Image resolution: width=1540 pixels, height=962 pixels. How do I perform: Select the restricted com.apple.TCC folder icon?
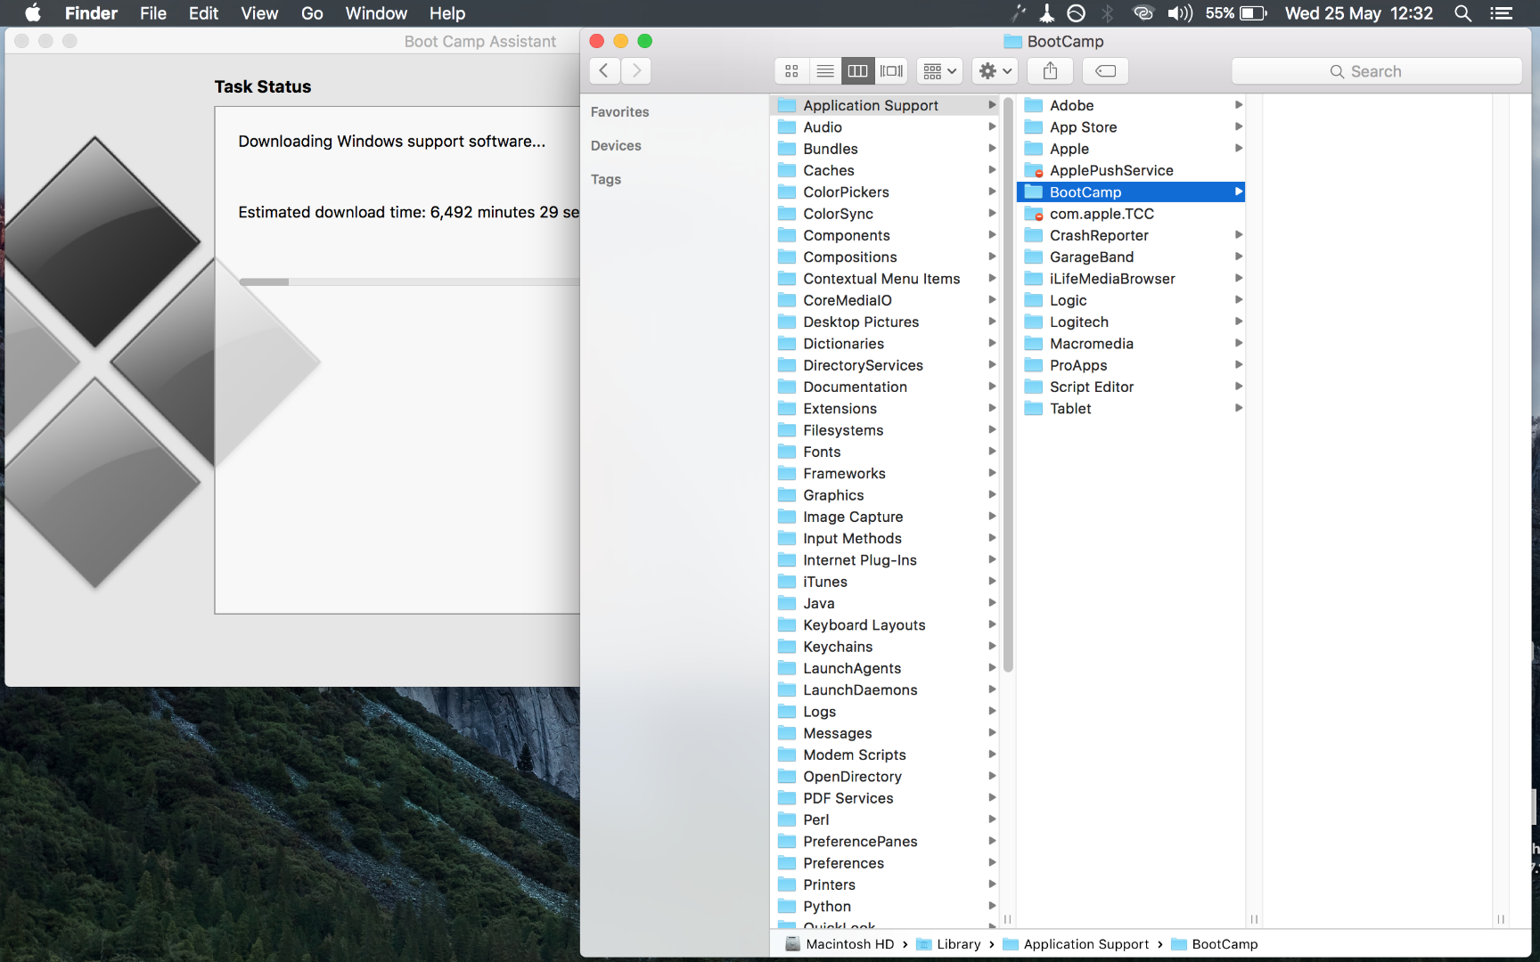tap(1034, 214)
